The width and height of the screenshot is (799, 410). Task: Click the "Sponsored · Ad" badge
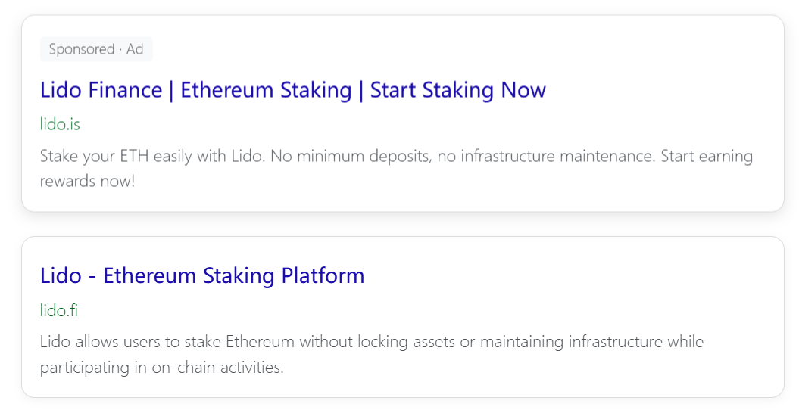(x=96, y=49)
